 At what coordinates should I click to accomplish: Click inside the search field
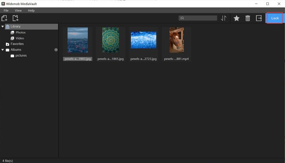point(198,18)
